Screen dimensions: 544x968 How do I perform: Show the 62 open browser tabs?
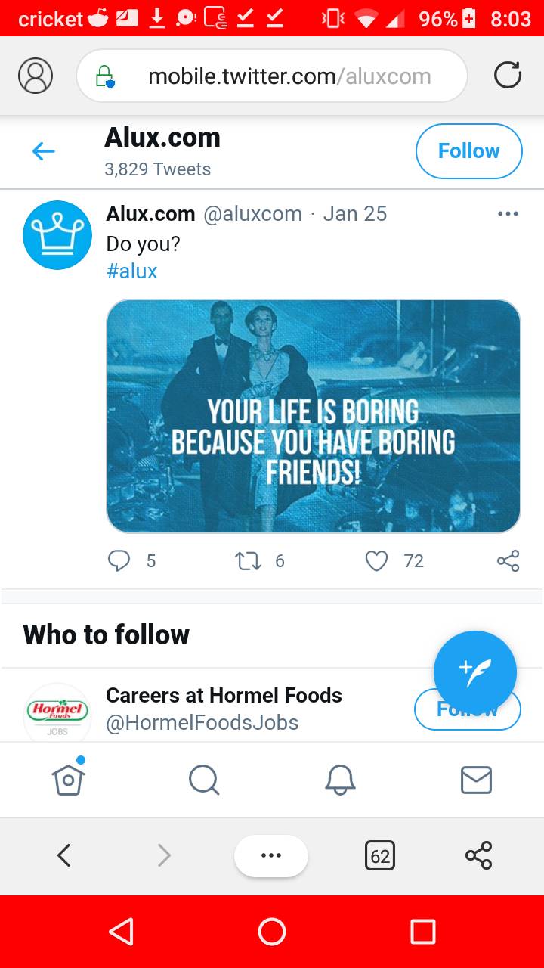coord(379,855)
